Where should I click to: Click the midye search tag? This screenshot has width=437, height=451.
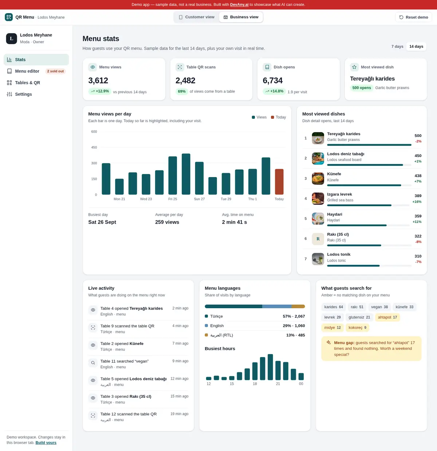333,328
